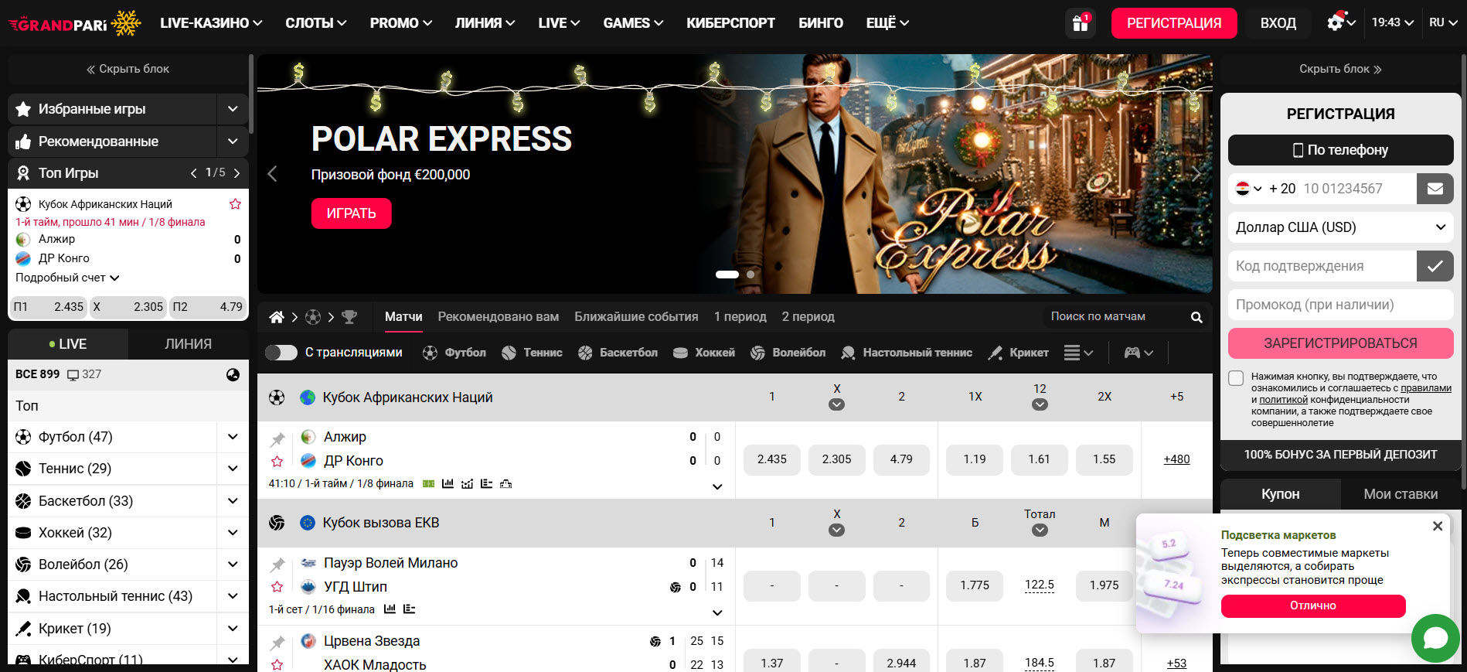Select odds 2.435 for Алжир win
This screenshot has height=672, width=1467.
(772, 459)
